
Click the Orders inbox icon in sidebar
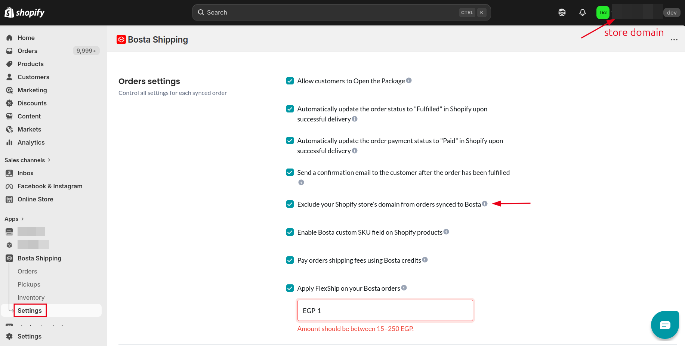pos(9,51)
